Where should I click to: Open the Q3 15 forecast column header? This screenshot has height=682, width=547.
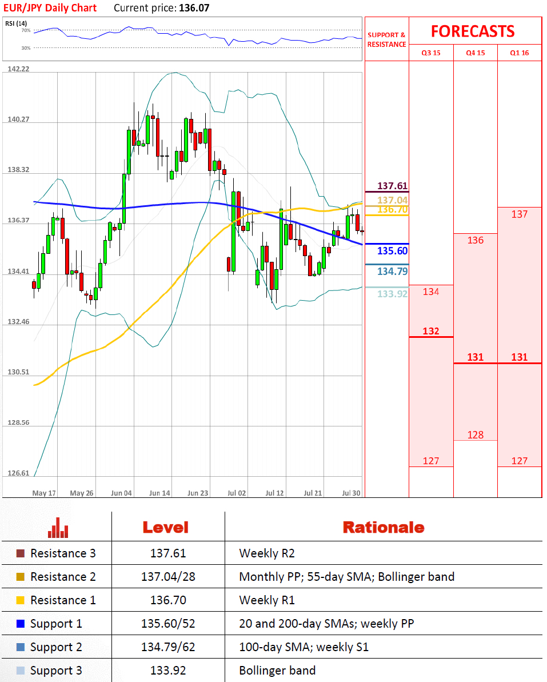click(x=431, y=53)
